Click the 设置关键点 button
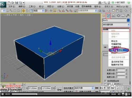This screenshot has height=98, width=132. [x=68, y=92]
